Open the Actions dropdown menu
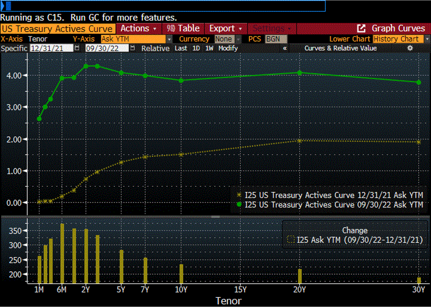This screenshot has width=431, height=307. click(x=139, y=28)
